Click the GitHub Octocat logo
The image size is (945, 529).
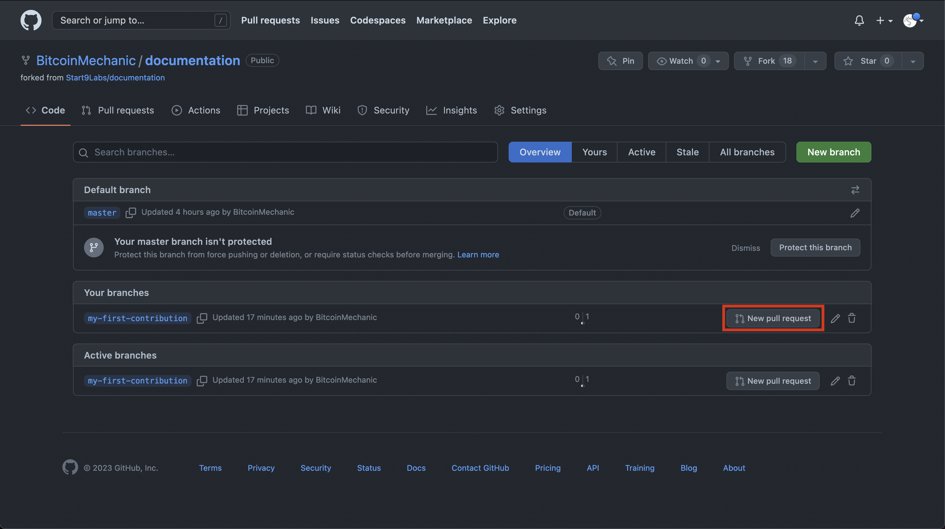tap(31, 20)
